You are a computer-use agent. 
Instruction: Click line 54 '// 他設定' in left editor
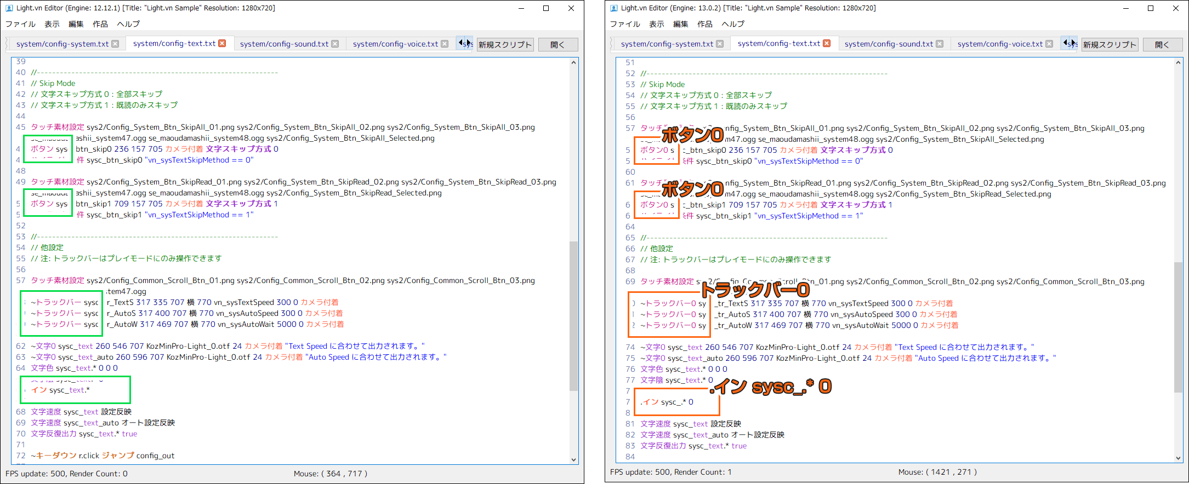click(x=47, y=247)
